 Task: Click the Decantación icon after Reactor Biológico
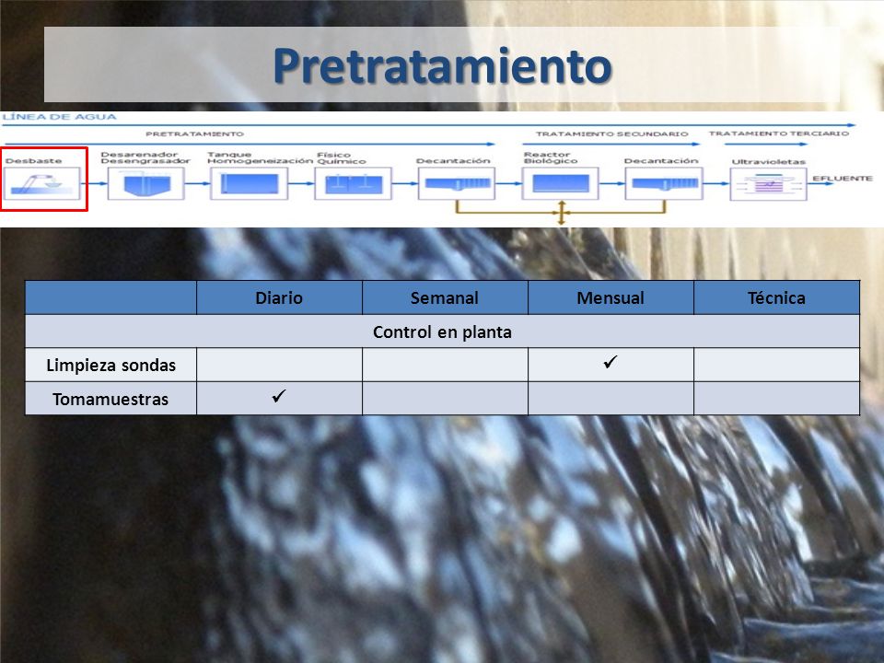(664, 183)
